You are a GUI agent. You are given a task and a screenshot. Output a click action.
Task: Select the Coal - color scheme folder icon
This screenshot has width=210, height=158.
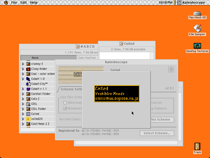tap(28, 74)
